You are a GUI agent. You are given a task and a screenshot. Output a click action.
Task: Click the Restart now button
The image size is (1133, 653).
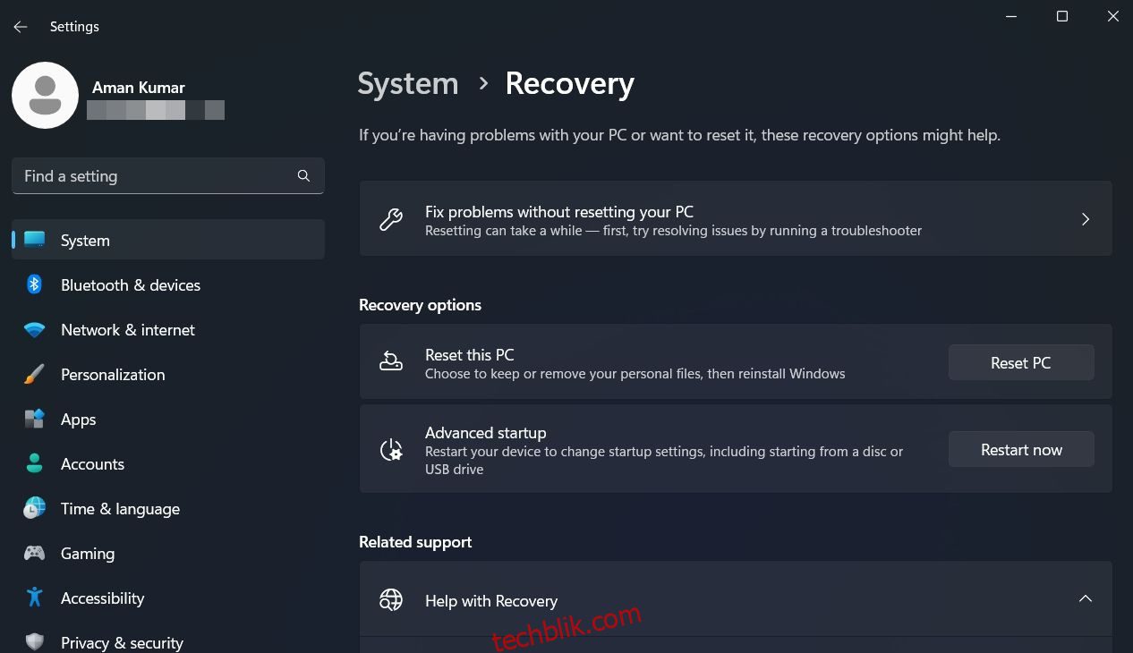click(1021, 450)
